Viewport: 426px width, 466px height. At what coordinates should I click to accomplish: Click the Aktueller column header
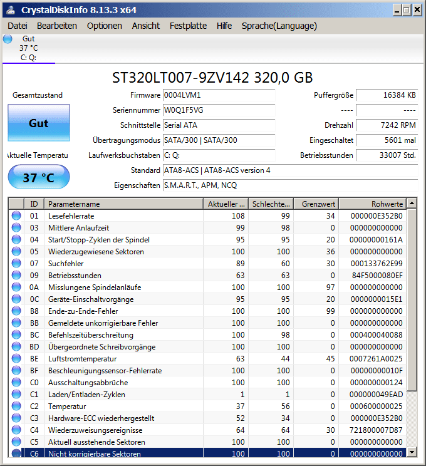tap(226, 204)
